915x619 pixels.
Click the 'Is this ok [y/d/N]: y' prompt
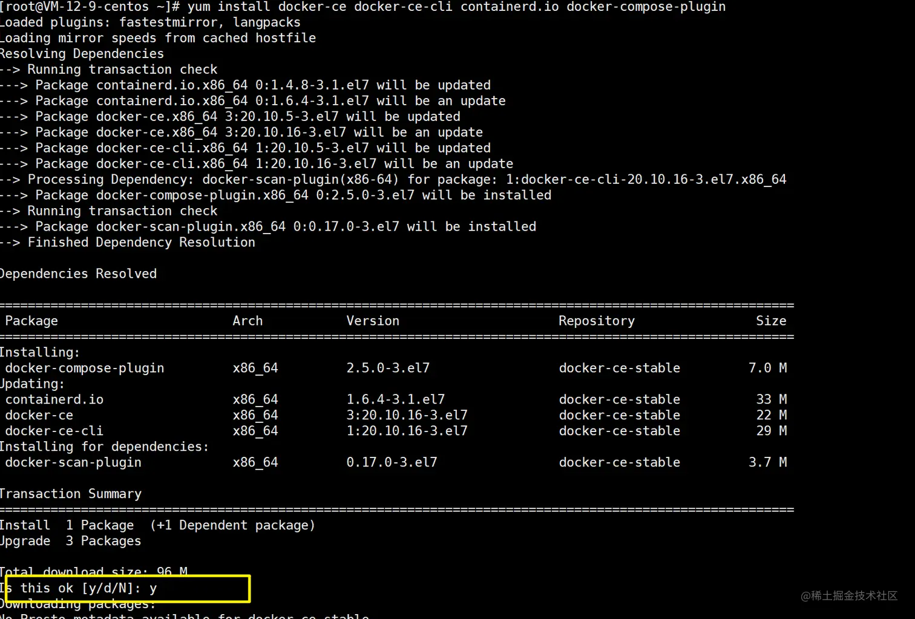point(79,589)
